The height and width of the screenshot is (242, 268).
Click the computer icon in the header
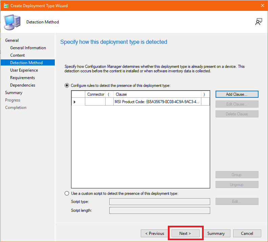point(12,22)
